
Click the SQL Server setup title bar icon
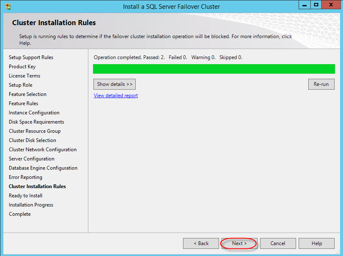(x=8, y=7)
